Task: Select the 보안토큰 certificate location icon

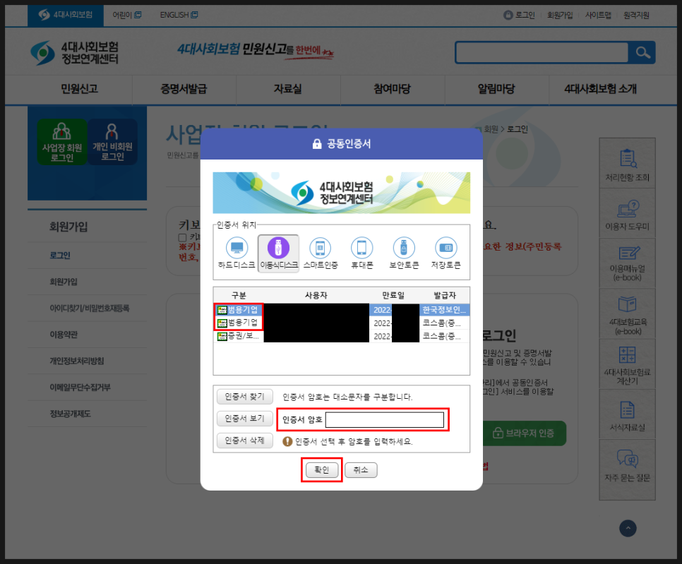Action: click(404, 253)
